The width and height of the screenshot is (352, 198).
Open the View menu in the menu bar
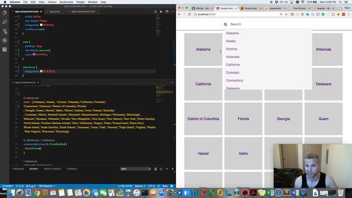click(x=42, y=2)
